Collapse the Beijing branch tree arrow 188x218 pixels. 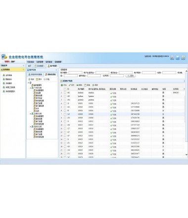[x=30, y=127]
